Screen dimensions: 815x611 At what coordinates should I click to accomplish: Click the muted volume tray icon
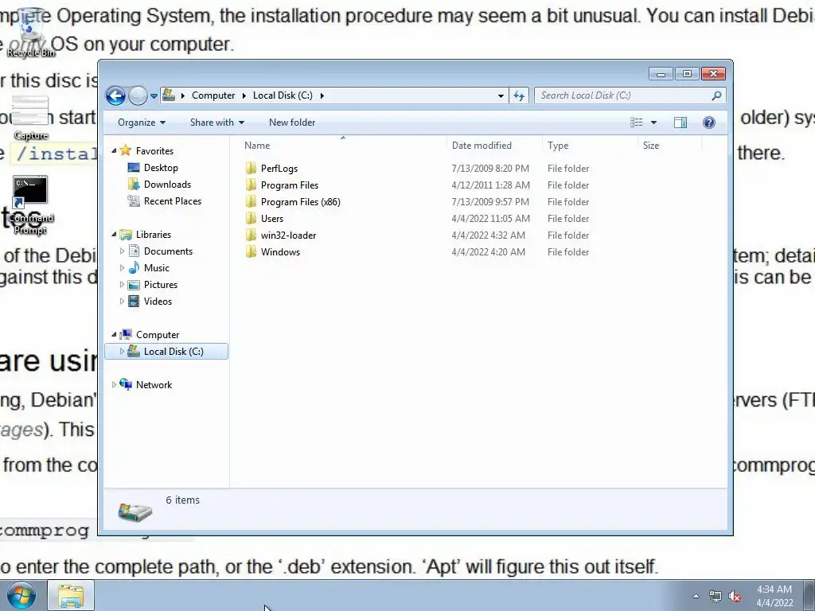click(x=735, y=597)
